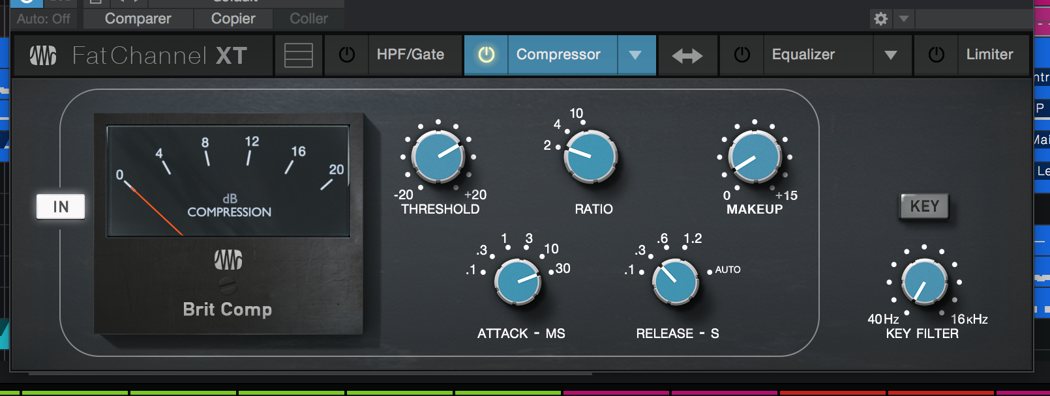Turn on the Limiter power button

[937, 55]
